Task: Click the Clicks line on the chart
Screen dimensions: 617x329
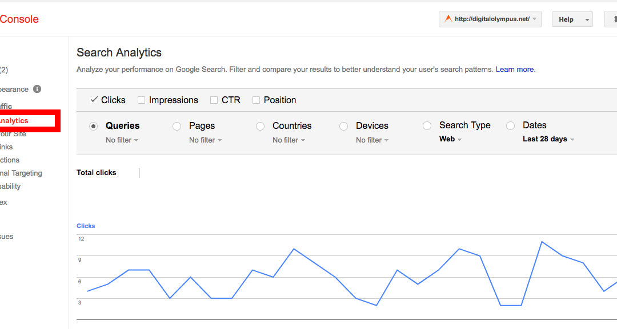Action: coord(294,249)
